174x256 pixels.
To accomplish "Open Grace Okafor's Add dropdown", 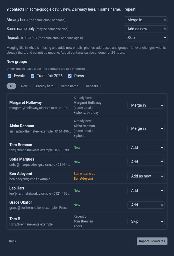I will click(146, 205).
